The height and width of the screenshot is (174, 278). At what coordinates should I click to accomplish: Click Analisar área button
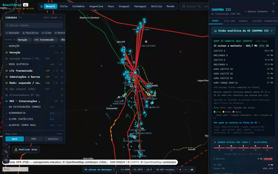point(26,150)
